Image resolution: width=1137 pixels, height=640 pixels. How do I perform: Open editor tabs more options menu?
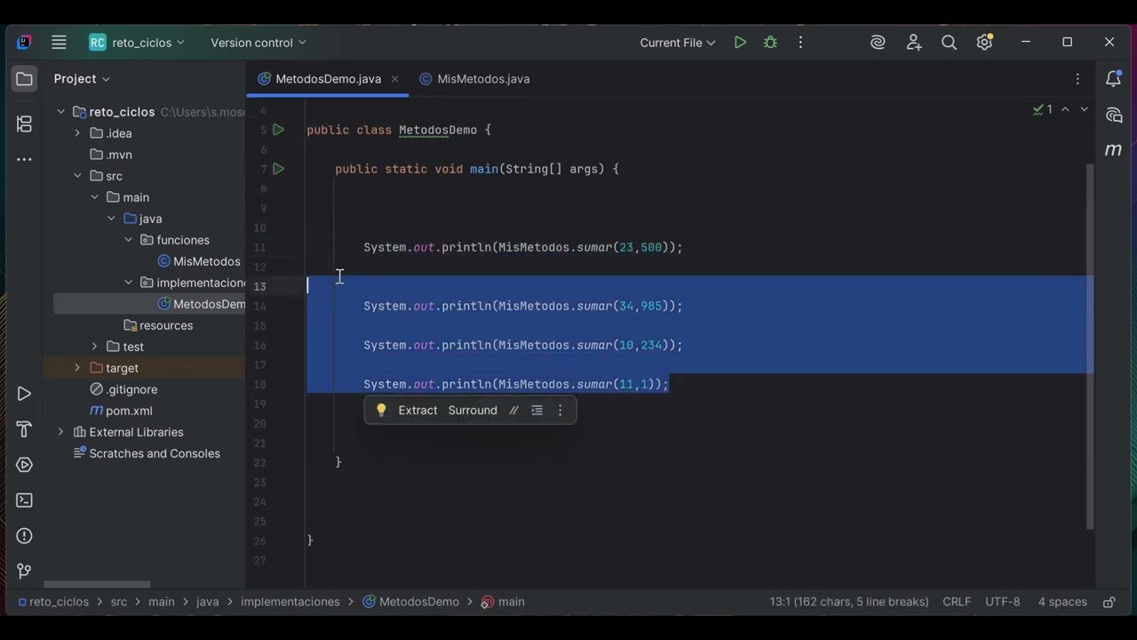click(1077, 79)
